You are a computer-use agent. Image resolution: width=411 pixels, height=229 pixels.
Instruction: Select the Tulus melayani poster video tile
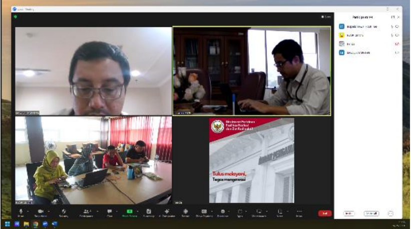tap(252, 160)
